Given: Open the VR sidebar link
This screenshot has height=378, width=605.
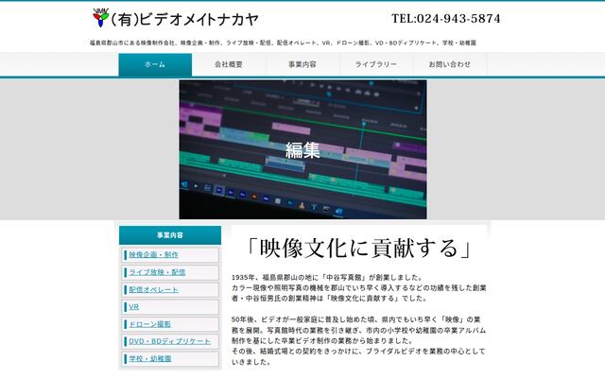Looking at the screenshot, I should point(134,306).
